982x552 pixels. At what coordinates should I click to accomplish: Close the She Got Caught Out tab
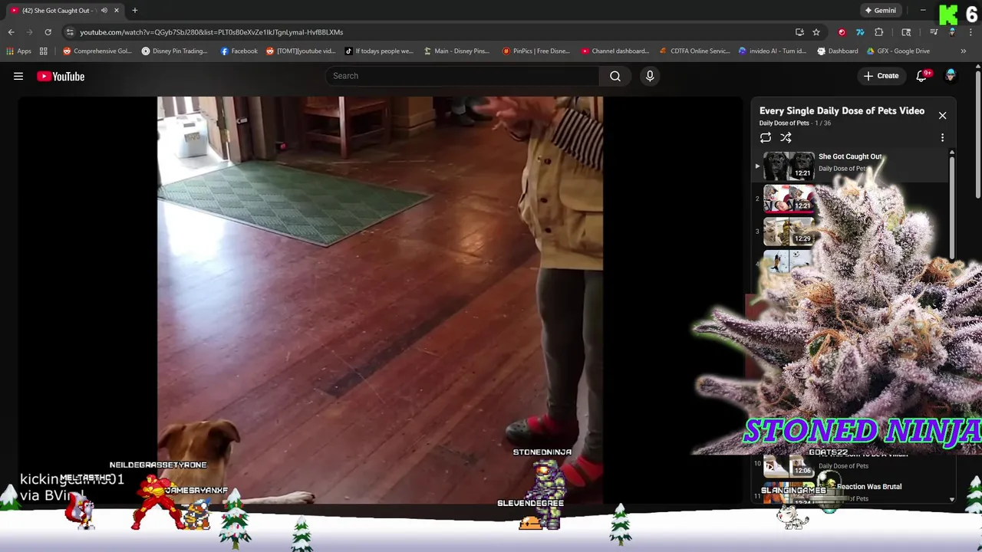click(117, 11)
